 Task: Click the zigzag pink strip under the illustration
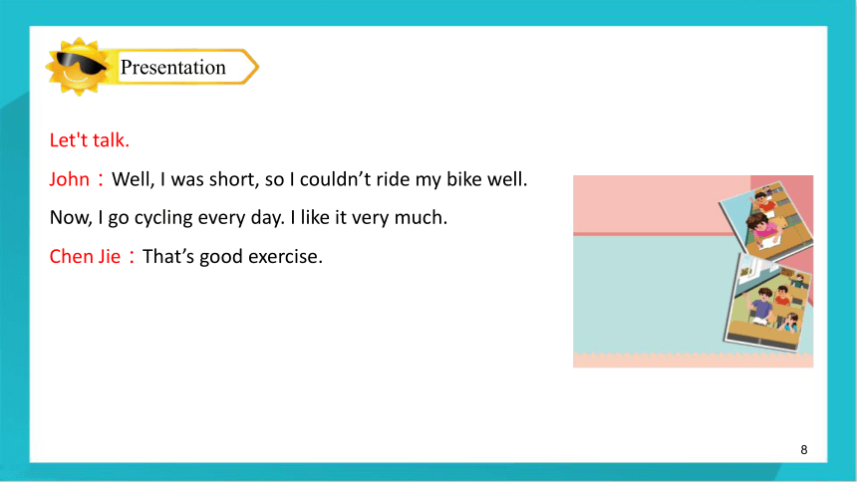[x=693, y=361]
